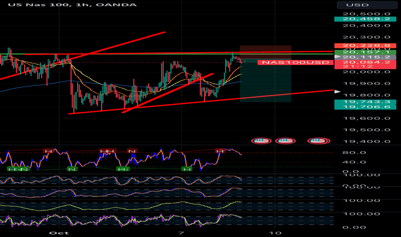Click the 20,115.2 gray price label
This screenshot has height=237, width=401.
tap(365, 57)
